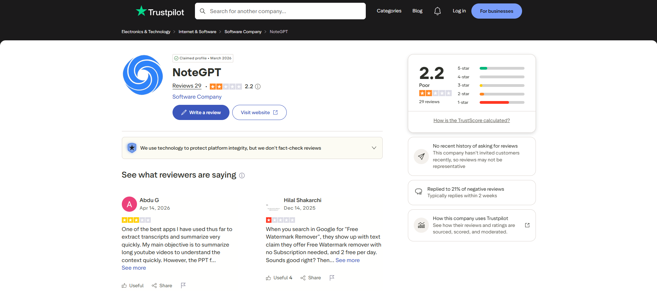Filter by 1-star rating bar
Screen dimensions: 657x300
tap(502, 102)
